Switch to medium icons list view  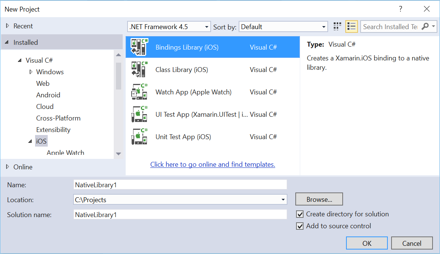tap(351, 26)
